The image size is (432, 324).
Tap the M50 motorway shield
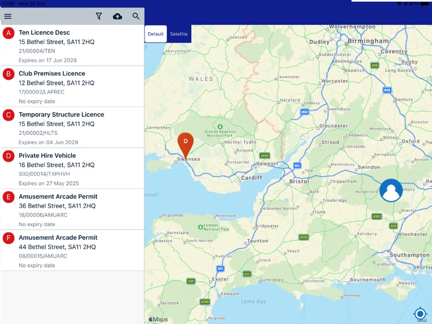click(x=304, y=112)
